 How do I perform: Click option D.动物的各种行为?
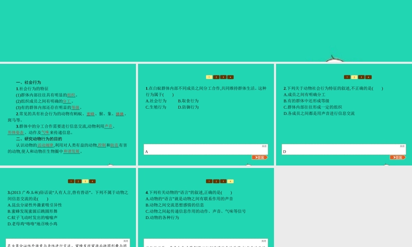point(162,218)
